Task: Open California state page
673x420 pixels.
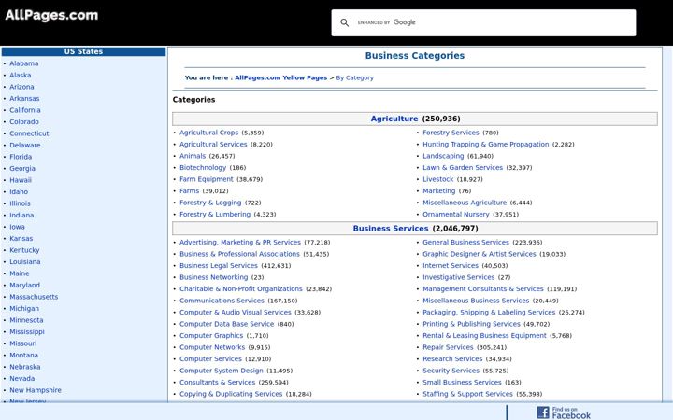Action: [25, 110]
